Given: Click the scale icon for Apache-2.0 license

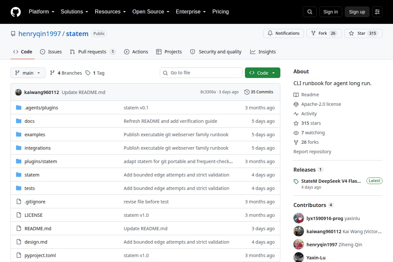Looking at the screenshot, I should (x=296, y=104).
